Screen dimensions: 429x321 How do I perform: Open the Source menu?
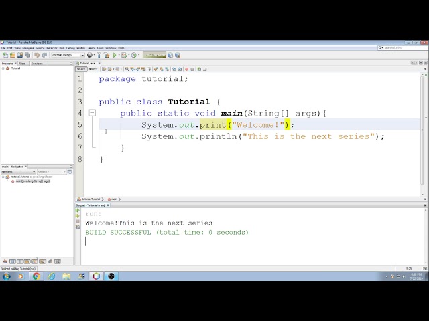click(40, 48)
